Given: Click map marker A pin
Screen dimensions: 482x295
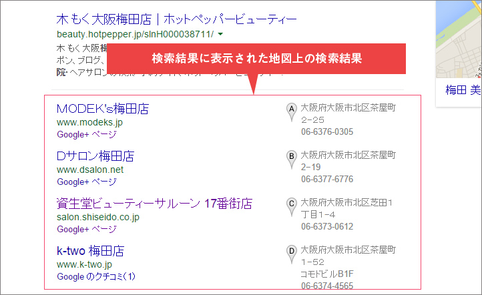Looking at the screenshot, I should click(x=292, y=112).
